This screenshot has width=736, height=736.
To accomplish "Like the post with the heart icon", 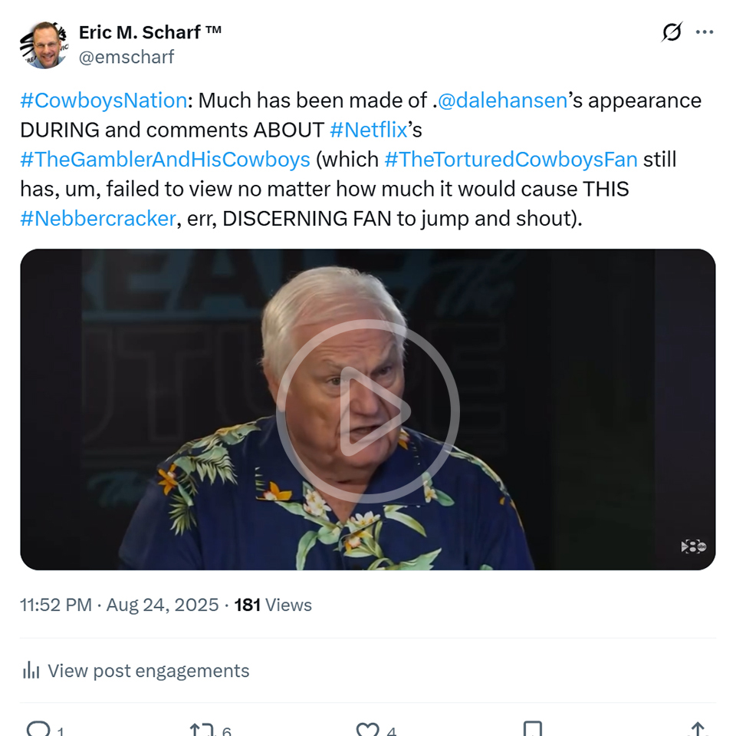I will [x=367, y=728].
